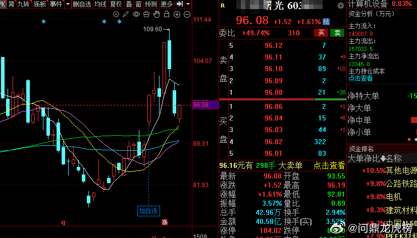Open the 资金排名 tab header
Screen dimensions: 417x238
tap(361, 149)
